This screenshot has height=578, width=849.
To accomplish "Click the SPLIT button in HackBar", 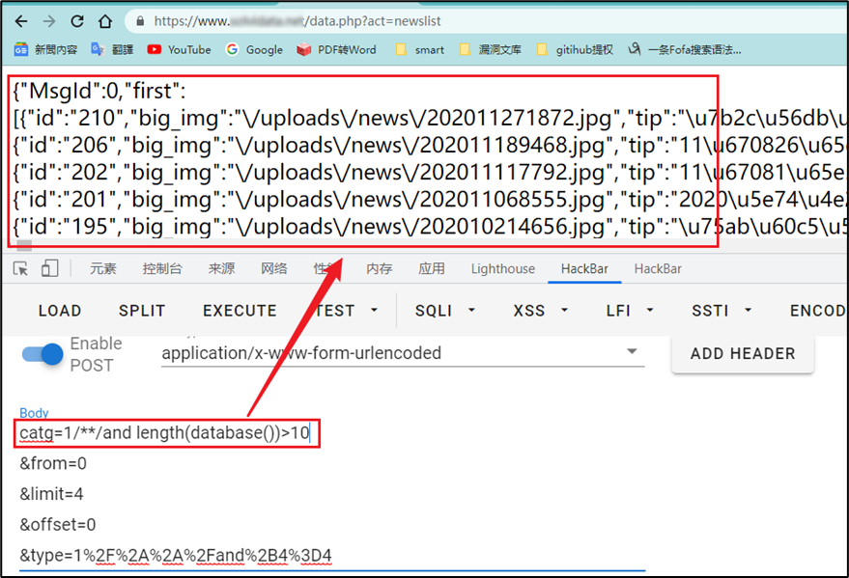I will pos(142,311).
